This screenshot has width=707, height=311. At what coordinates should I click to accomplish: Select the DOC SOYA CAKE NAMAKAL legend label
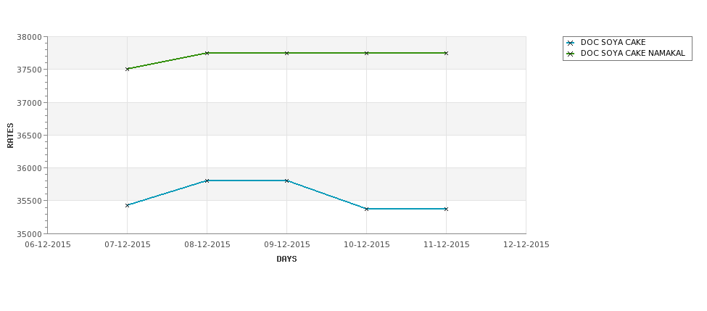(632, 53)
